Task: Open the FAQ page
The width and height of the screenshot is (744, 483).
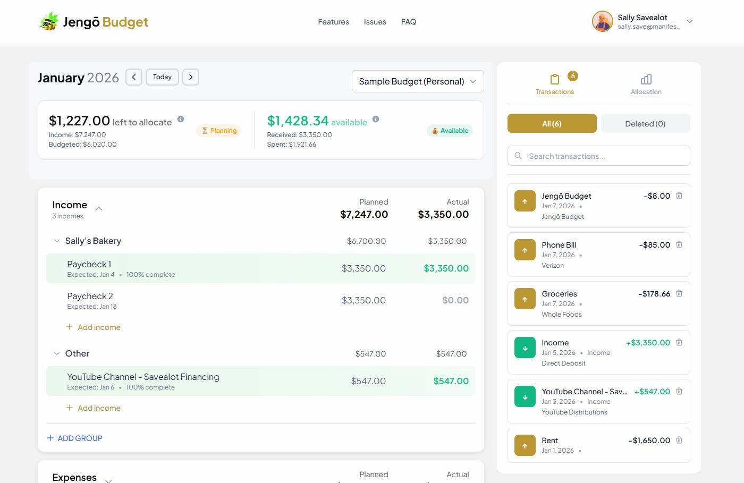Action: (409, 22)
